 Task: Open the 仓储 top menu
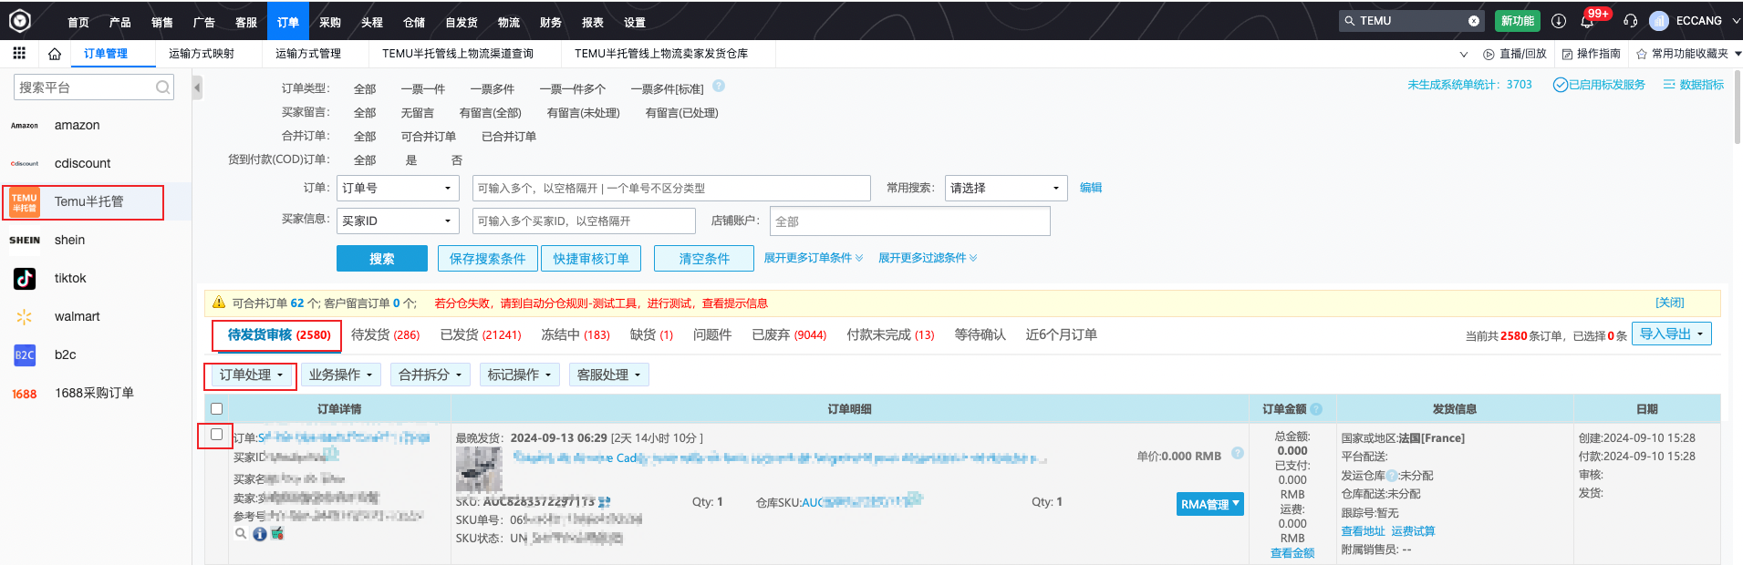pos(414,22)
